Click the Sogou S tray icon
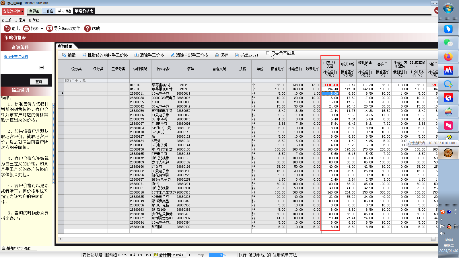 point(443,212)
